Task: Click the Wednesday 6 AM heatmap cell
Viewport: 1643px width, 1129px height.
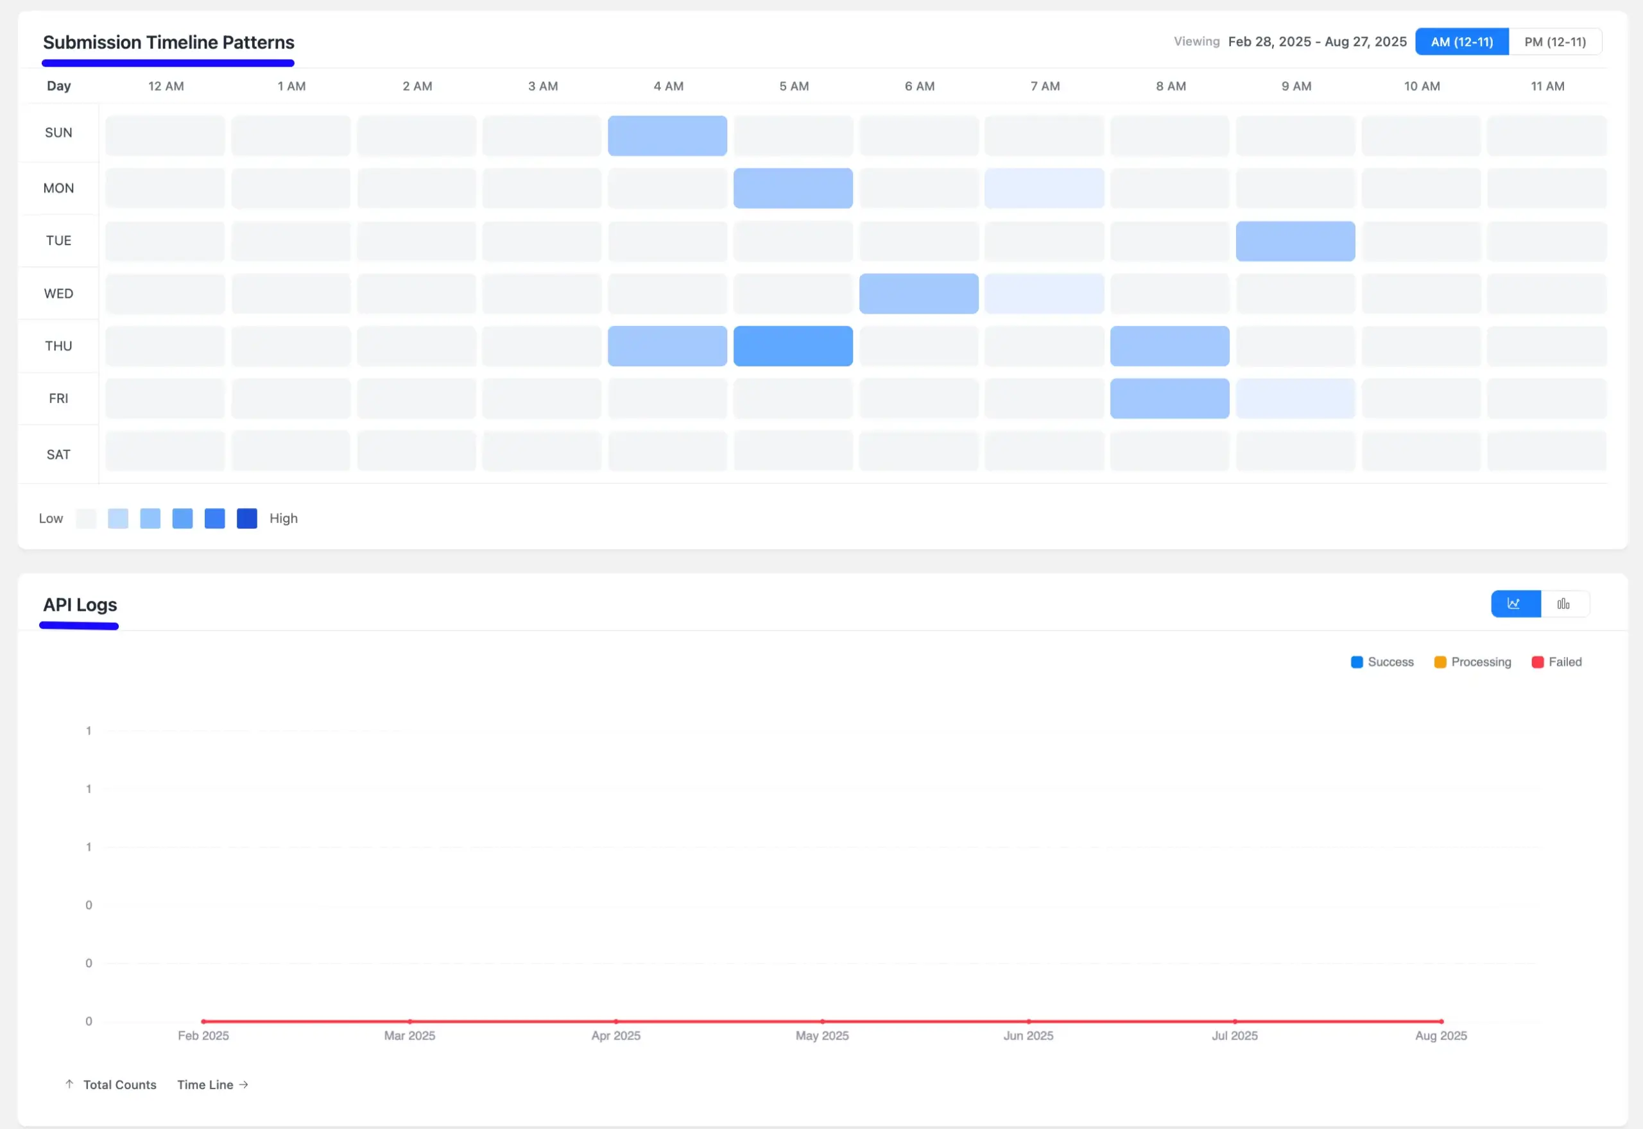Action: tap(918, 294)
